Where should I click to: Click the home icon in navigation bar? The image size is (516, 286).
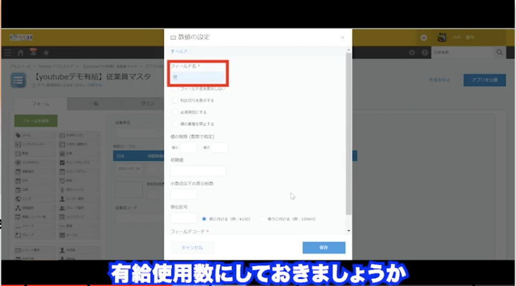[x=21, y=52]
